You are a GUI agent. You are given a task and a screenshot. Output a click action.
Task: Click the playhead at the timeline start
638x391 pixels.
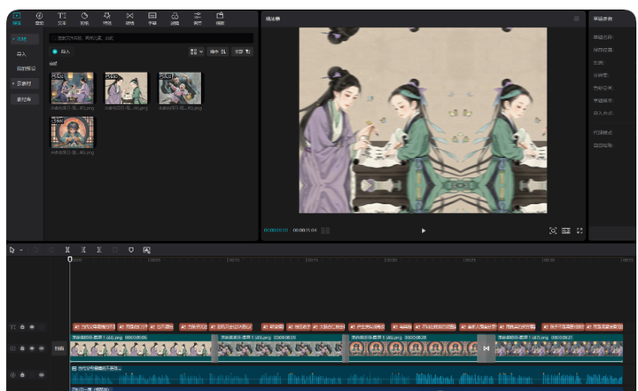tap(70, 259)
